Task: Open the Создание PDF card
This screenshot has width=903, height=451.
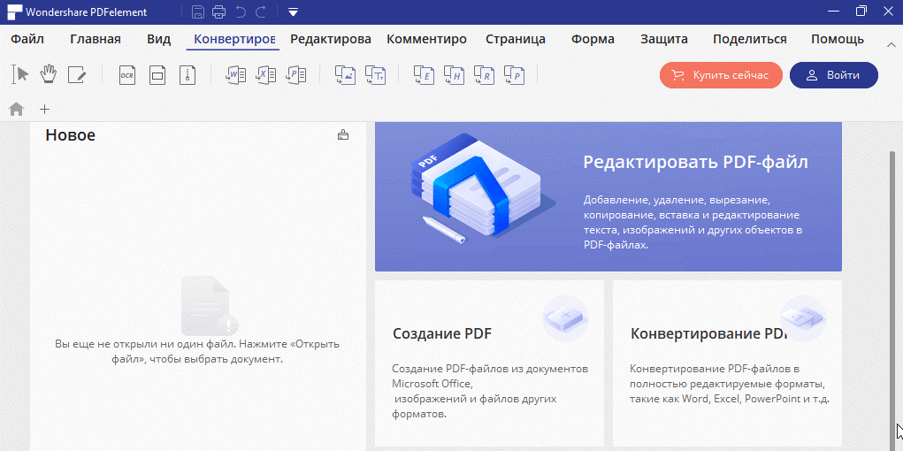Action: pos(489,363)
